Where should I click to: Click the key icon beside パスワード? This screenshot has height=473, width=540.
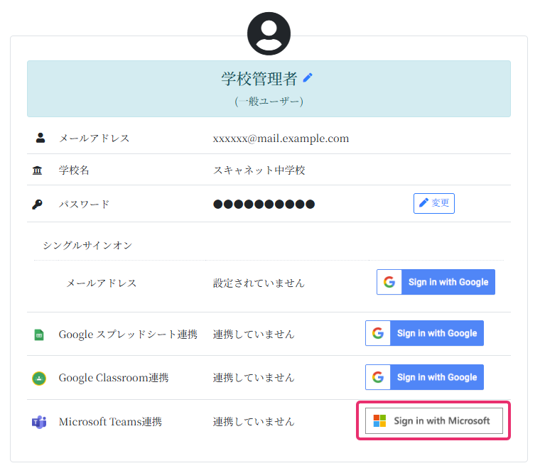(x=37, y=204)
